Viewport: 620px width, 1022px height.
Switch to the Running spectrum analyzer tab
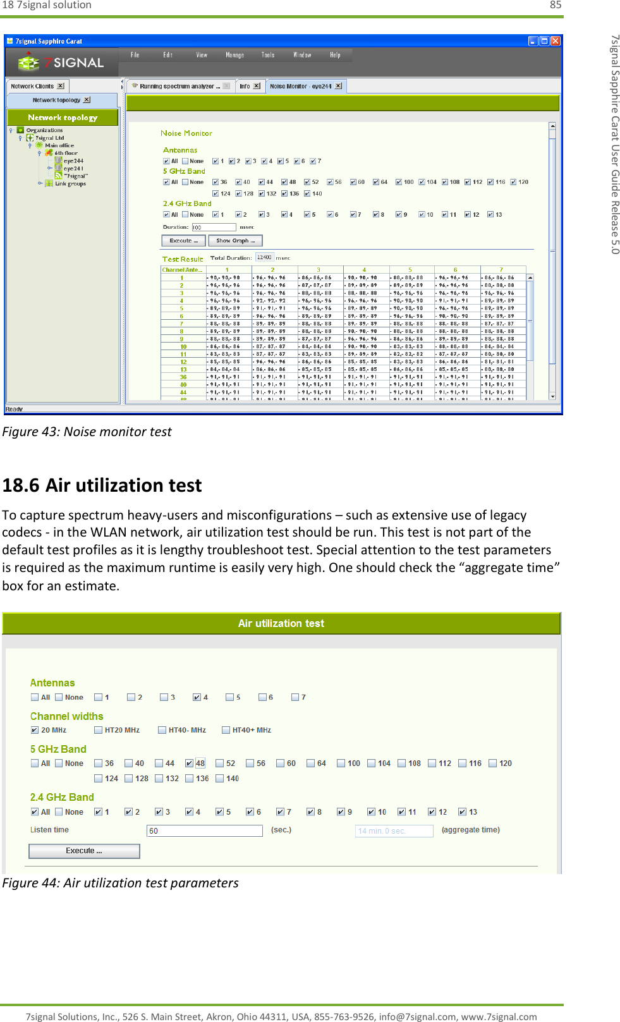(x=180, y=86)
